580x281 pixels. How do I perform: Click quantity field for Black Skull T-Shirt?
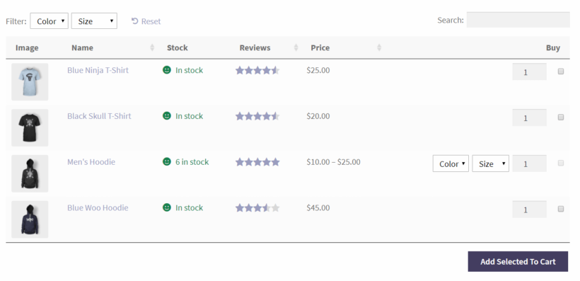coord(529,117)
